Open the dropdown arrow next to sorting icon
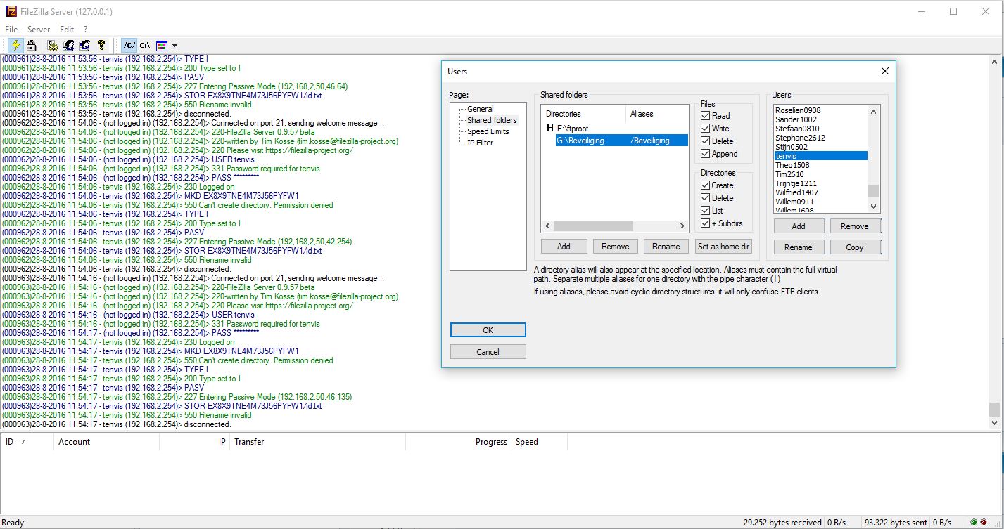 tap(174, 45)
